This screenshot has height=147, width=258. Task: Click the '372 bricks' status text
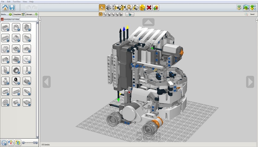[46, 144]
